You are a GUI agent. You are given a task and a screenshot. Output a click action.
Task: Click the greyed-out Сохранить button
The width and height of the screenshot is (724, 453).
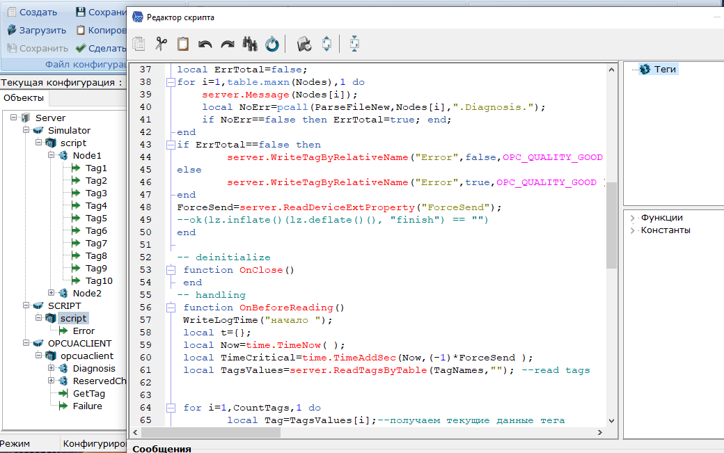(x=37, y=49)
